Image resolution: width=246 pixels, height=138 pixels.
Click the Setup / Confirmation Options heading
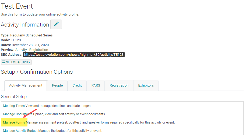click(37, 72)
